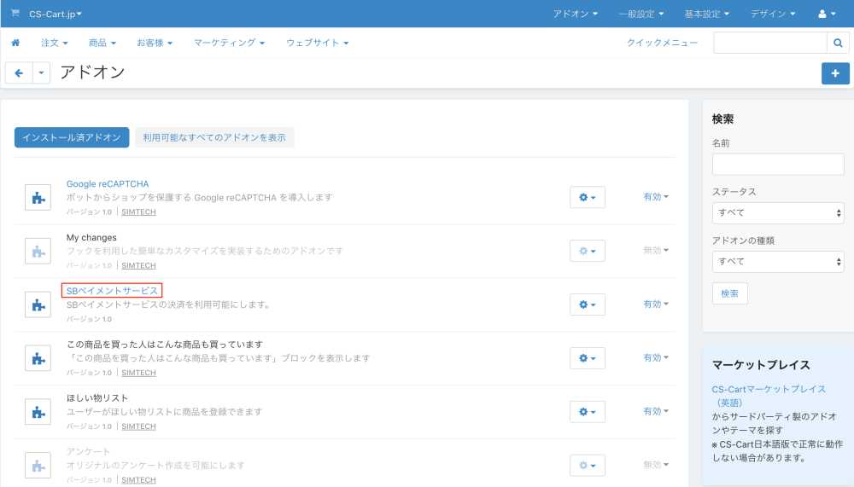
Task: Open gear menu for My changes
Action: [588, 251]
